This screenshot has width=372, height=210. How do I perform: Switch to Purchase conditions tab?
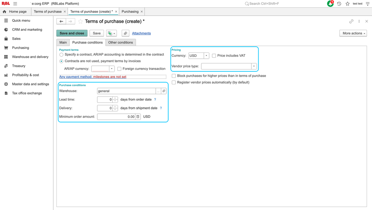pyautogui.click(x=88, y=42)
